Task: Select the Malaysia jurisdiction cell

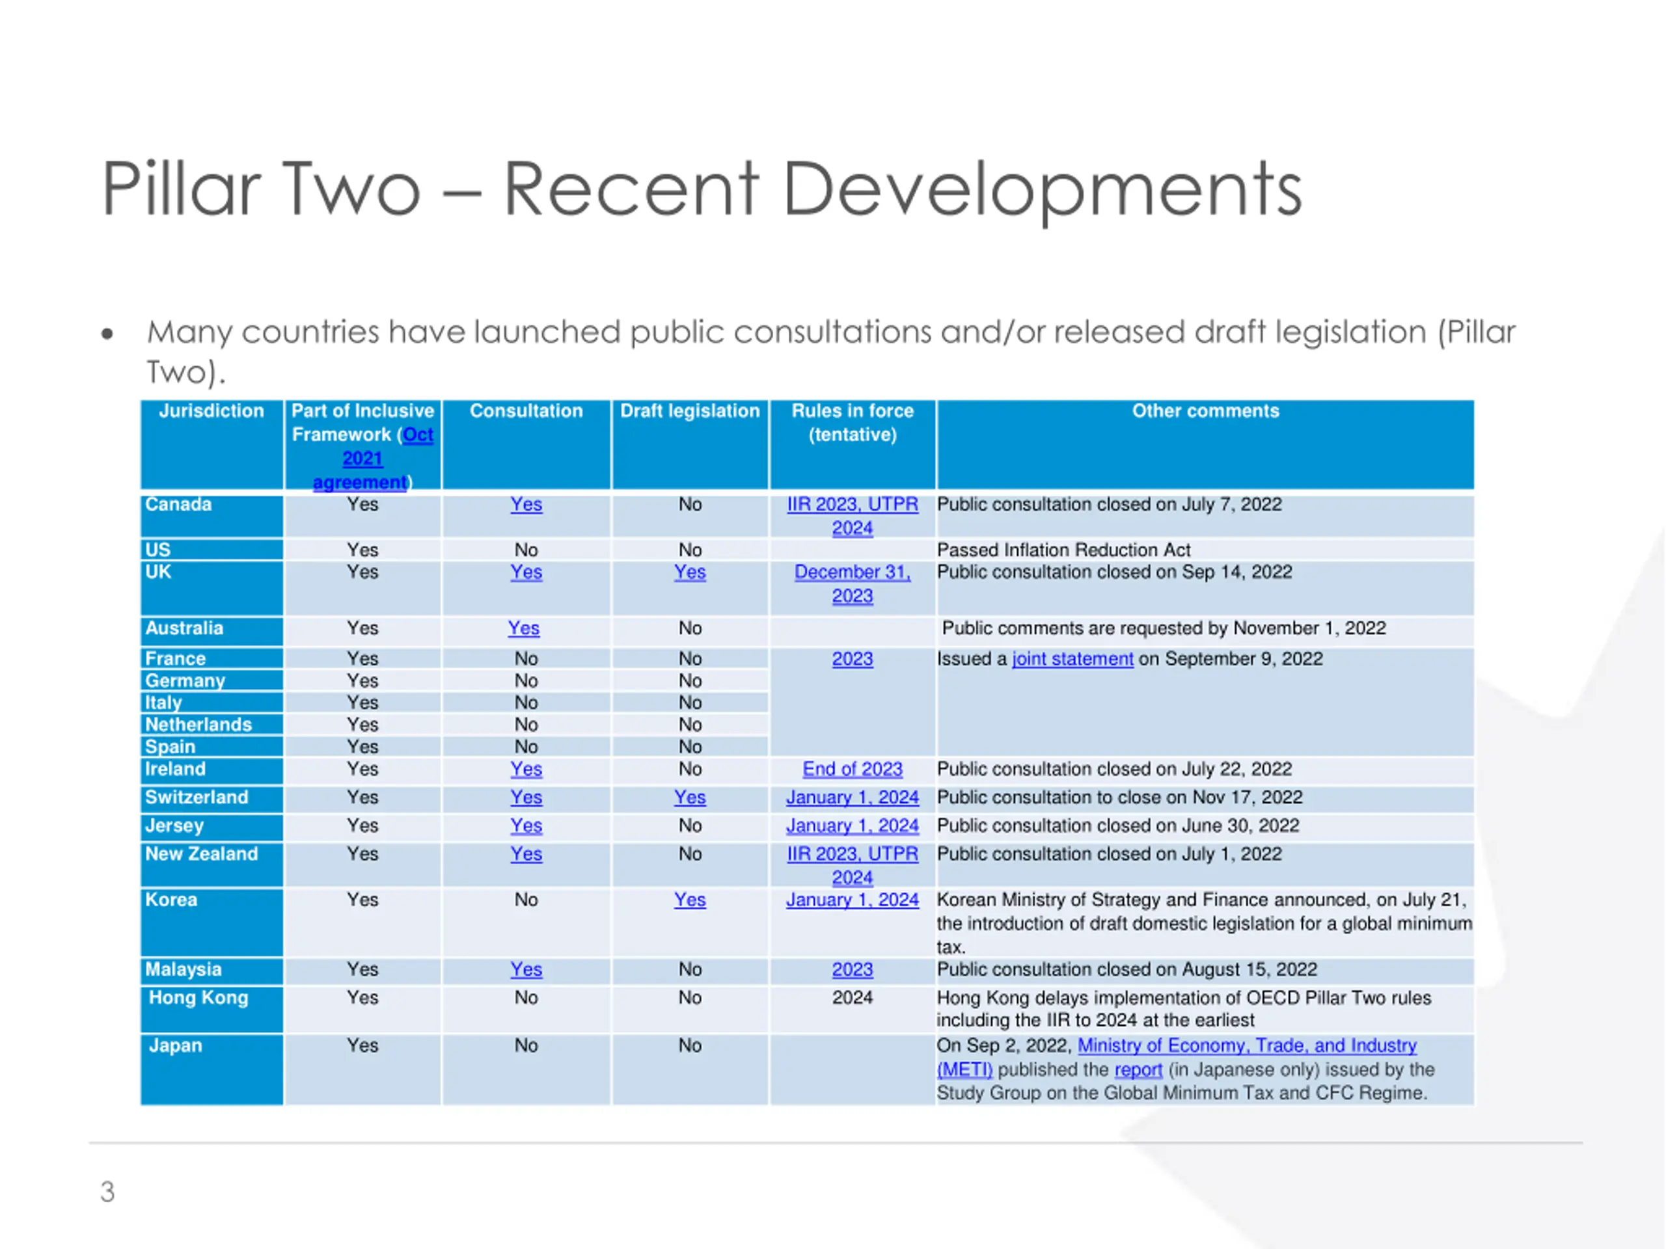Action: click(212, 971)
